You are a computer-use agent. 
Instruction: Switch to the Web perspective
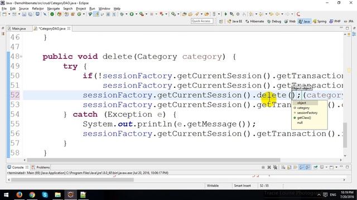[290, 21]
